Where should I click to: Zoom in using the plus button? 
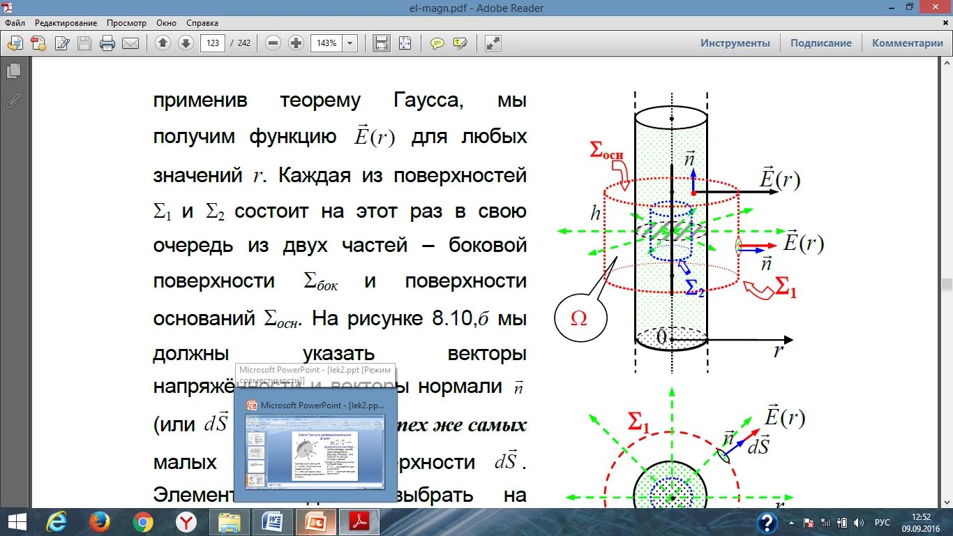pos(296,43)
